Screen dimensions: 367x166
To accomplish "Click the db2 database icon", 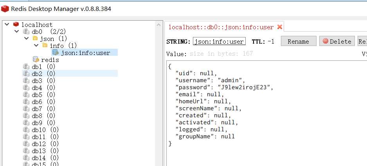I will point(26,74).
